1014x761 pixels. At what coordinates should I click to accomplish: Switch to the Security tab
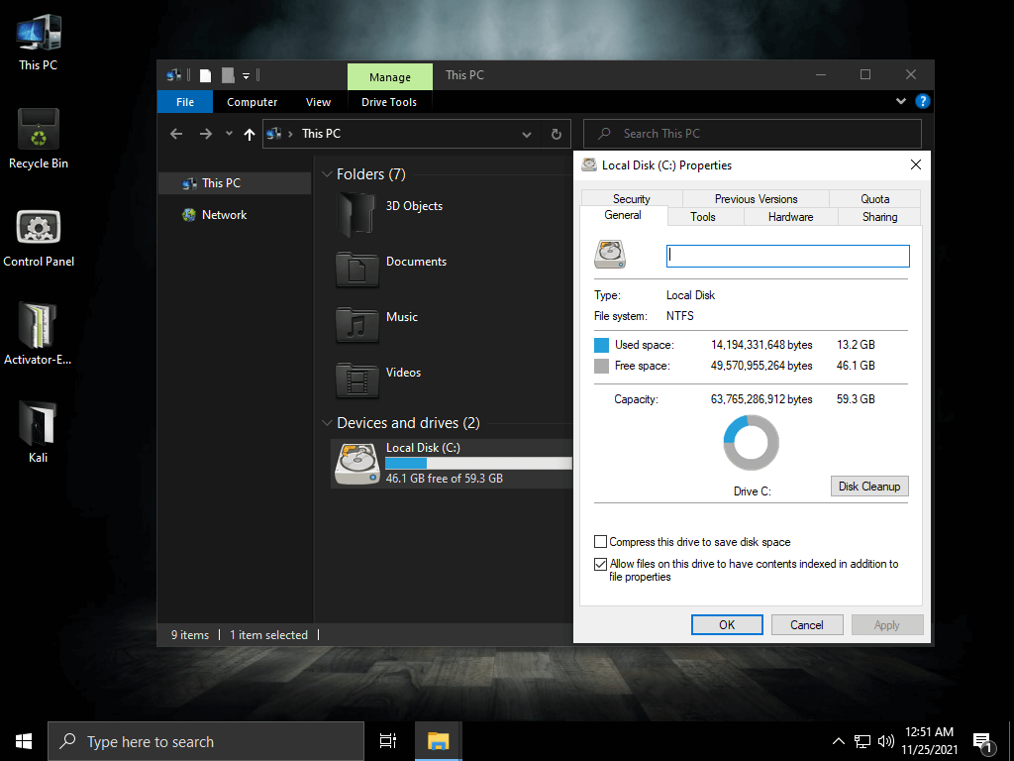point(631,198)
